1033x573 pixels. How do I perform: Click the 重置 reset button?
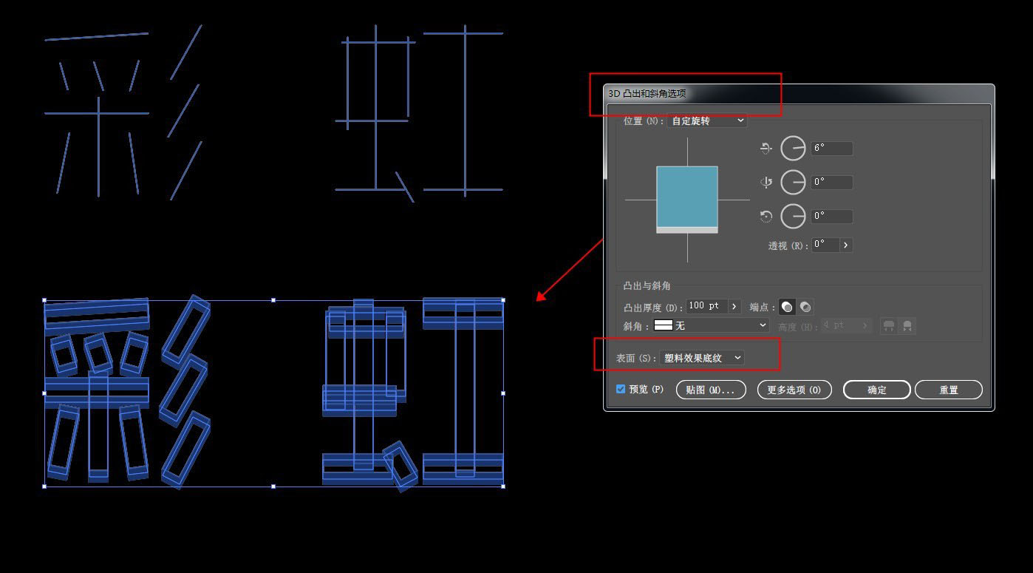click(949, 390)
